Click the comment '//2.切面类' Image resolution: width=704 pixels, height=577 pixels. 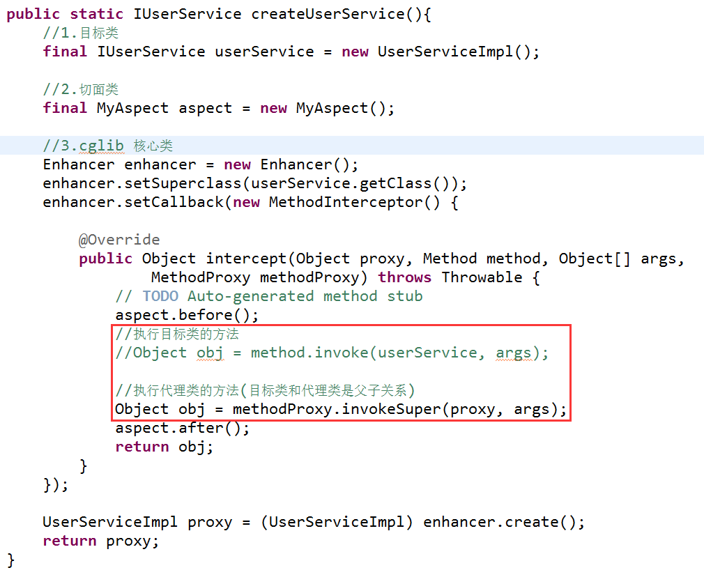click(x=81, y=89)
